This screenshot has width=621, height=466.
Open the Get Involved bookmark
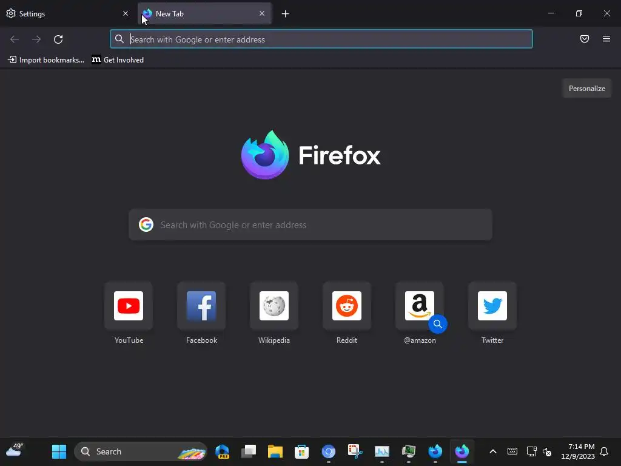118,60
